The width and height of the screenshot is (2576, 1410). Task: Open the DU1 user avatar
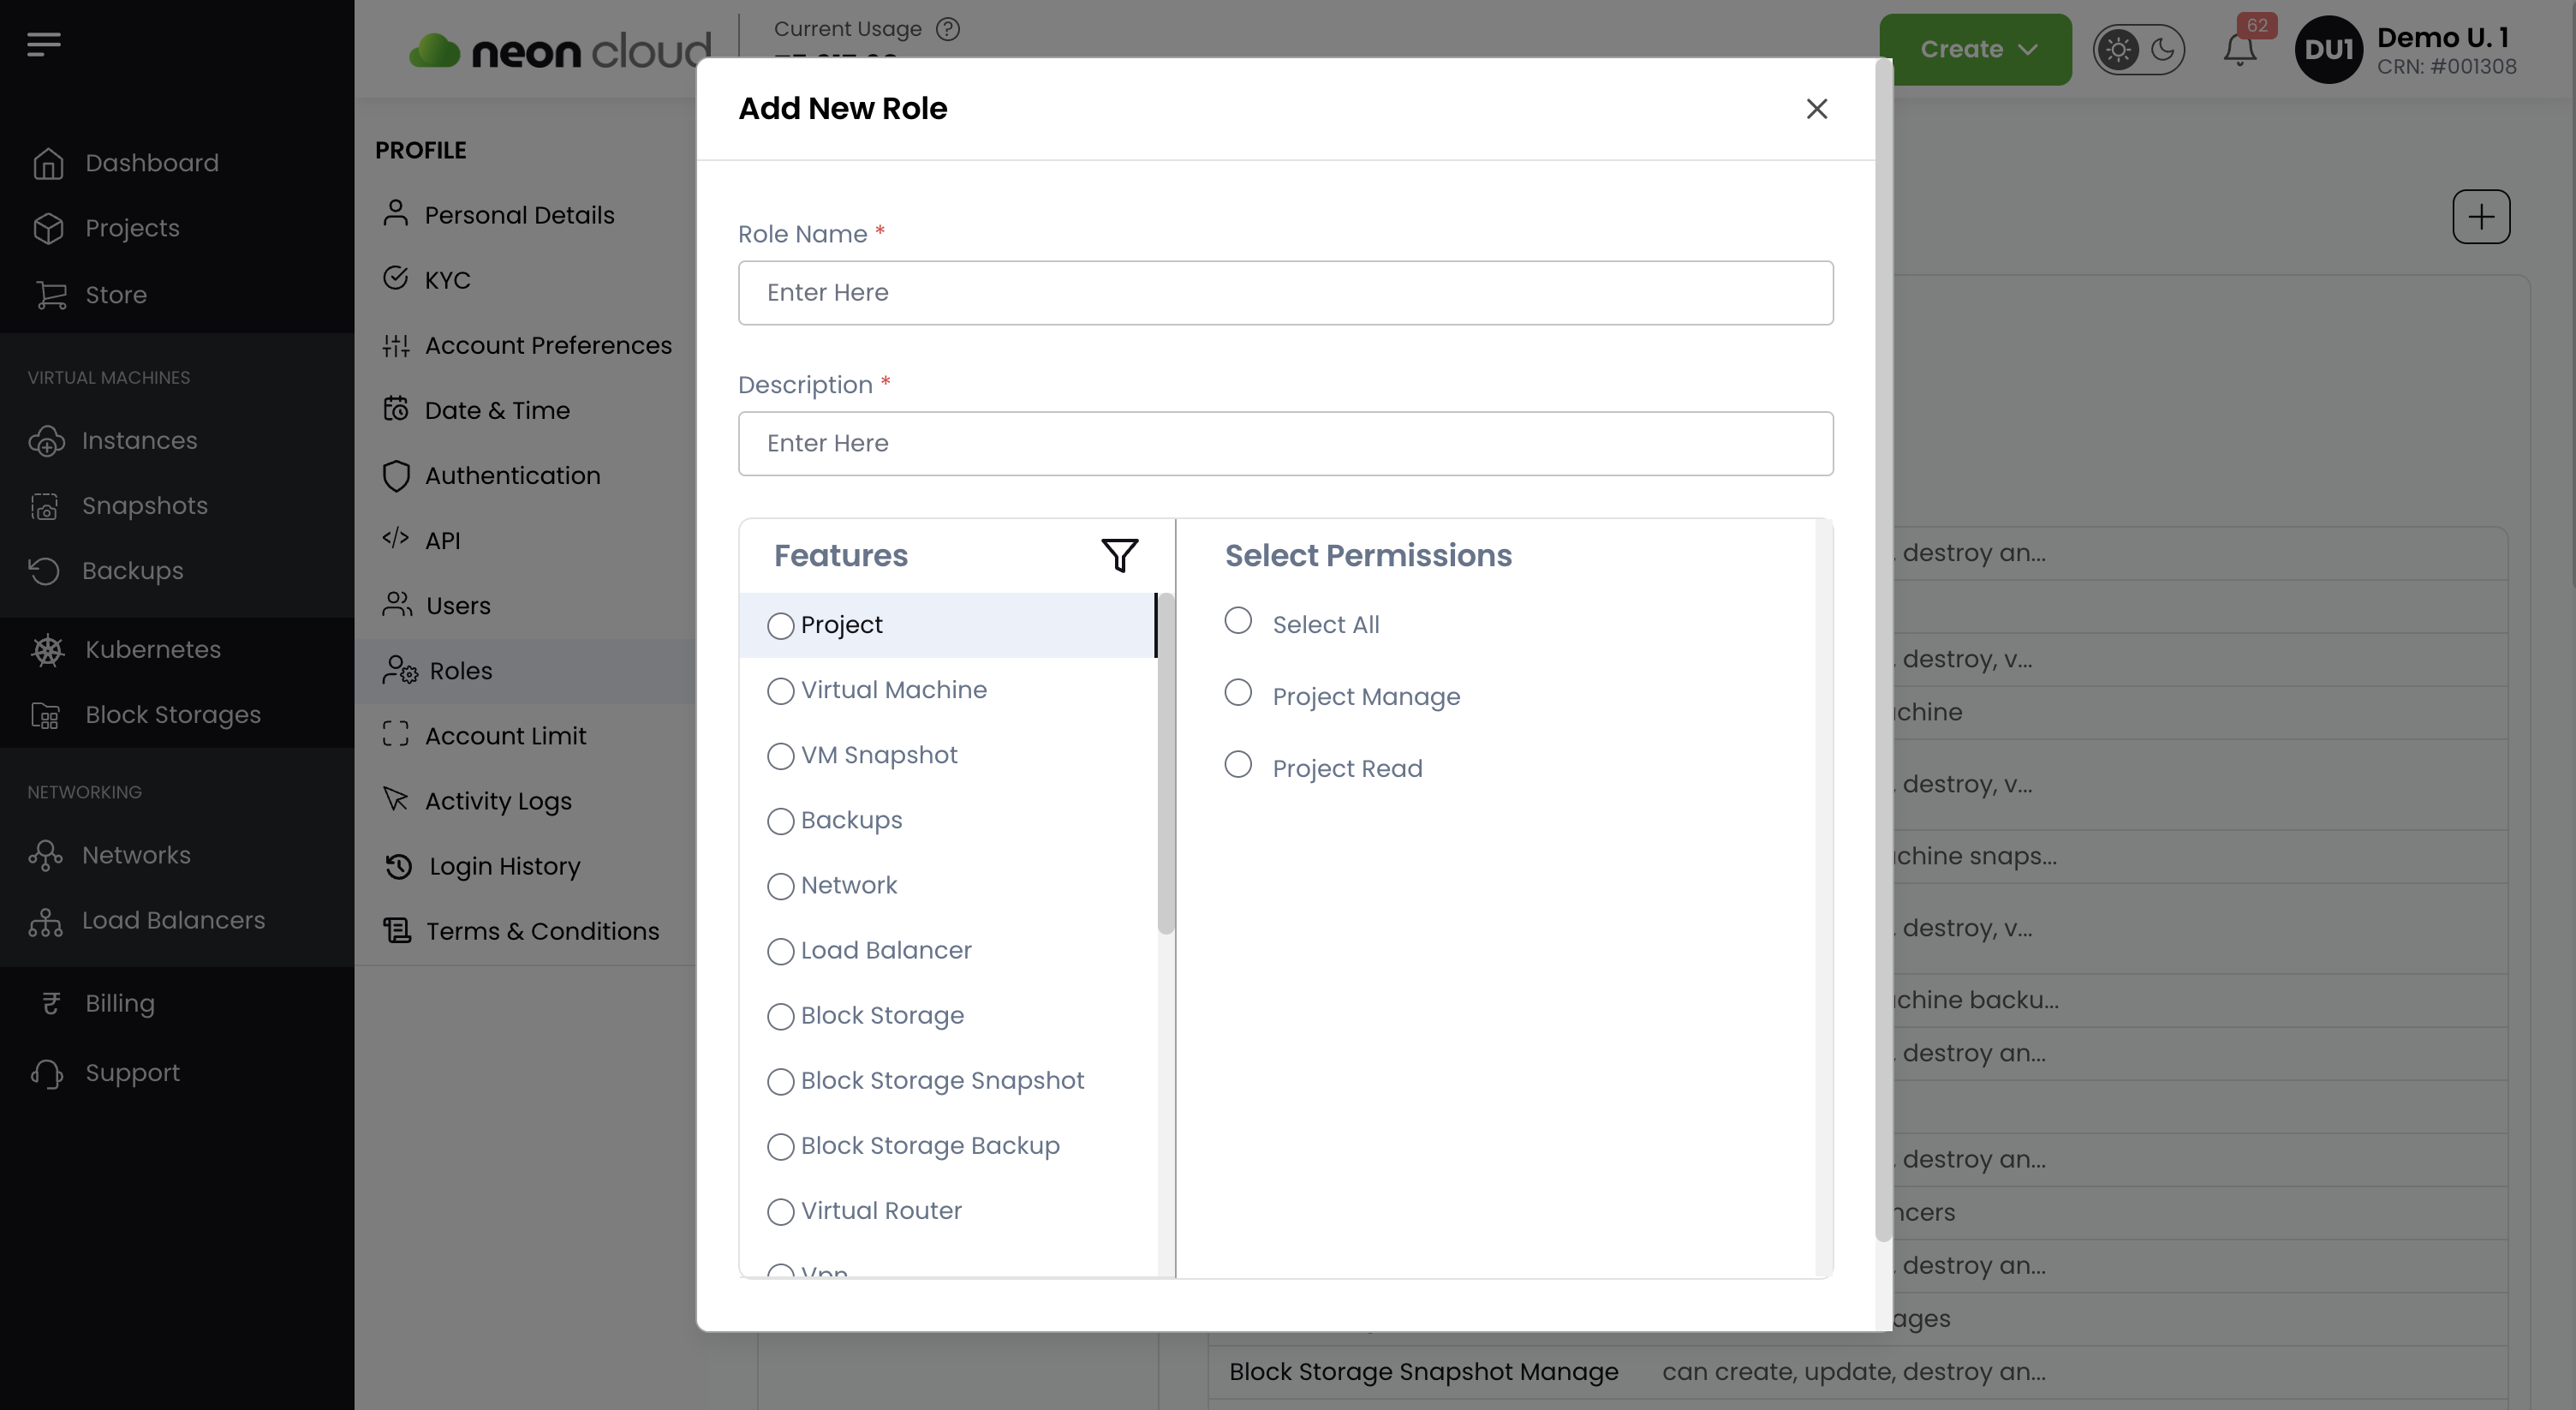click(2328, 49)
